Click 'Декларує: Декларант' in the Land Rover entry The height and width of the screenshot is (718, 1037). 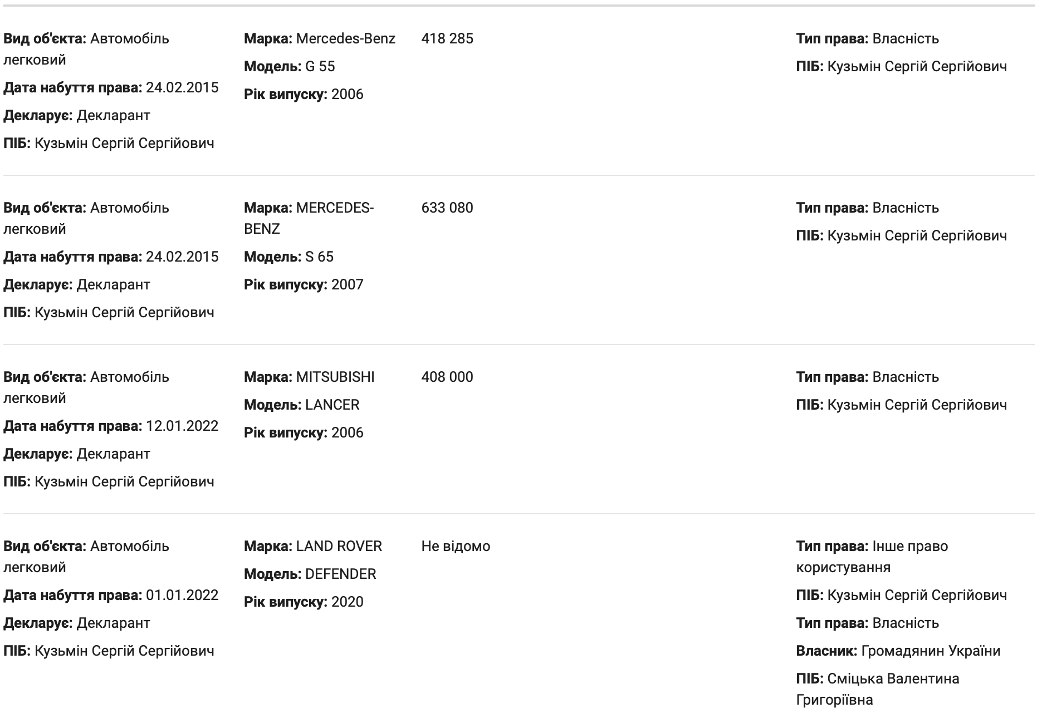77,623
